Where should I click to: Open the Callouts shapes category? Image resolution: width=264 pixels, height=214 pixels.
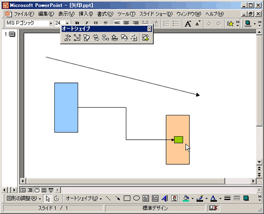pos(124,38)
